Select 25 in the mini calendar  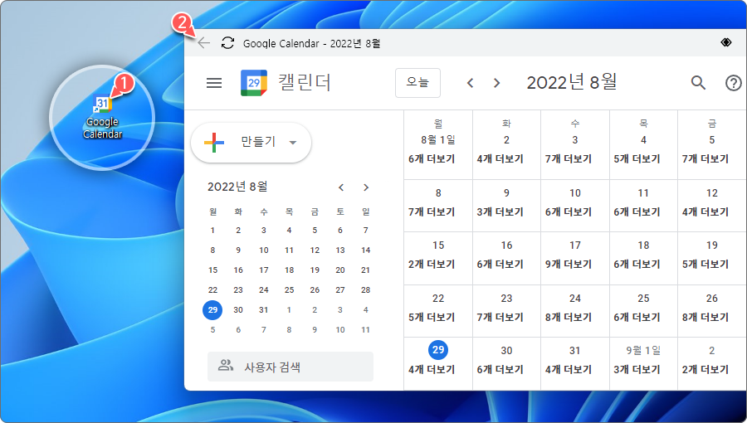289,289
